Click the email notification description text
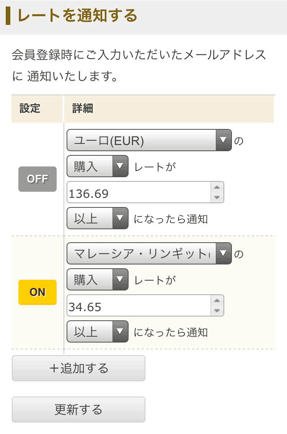The height and width of the screenshot is (434, 287). pyautogui.click(x=139, y=65)
